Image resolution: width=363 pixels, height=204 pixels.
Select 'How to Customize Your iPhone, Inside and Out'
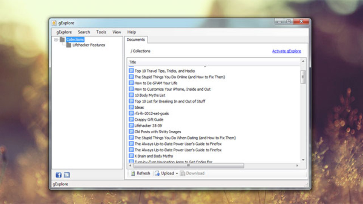tap(172, 89)
